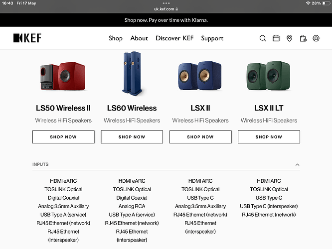
Task: Click 'HDMI eARC' under LS60 Wireless
Action: tap(132, 181)
